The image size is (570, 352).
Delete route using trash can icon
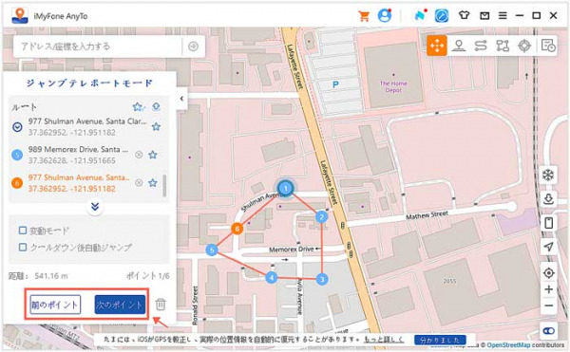tap(161, 305)
